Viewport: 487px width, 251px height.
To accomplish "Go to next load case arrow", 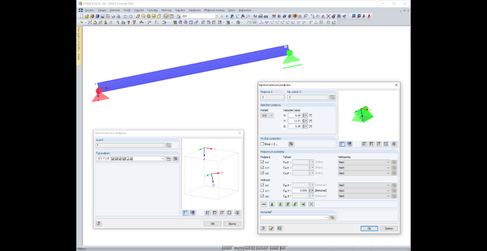I will pyautogui.click(x=226, y=16).
